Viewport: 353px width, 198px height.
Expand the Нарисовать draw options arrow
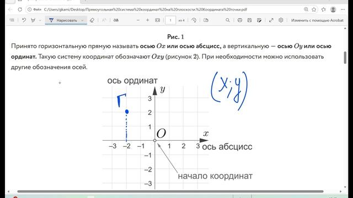82,20
